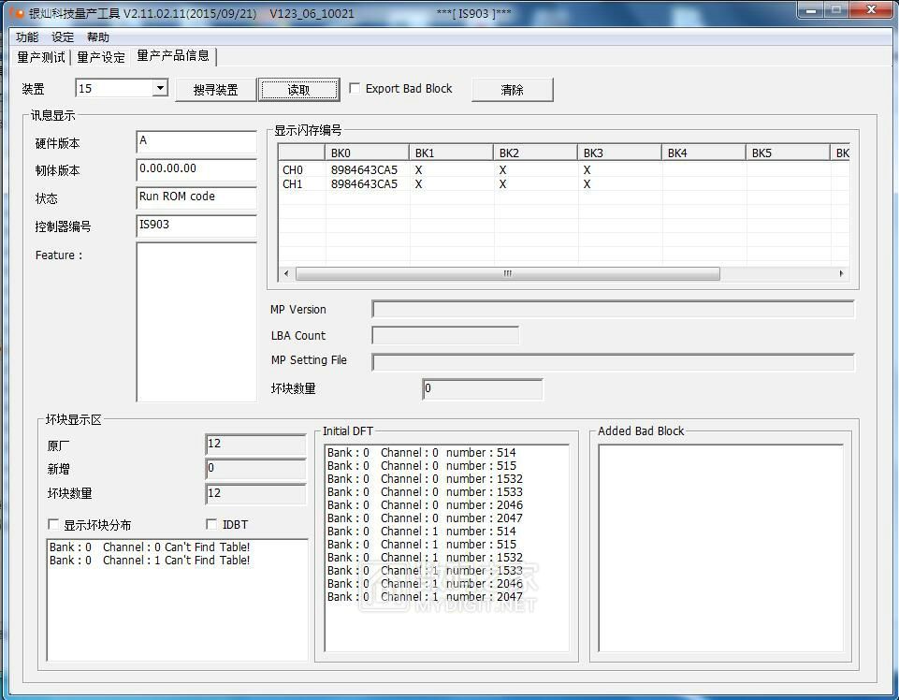Viewport: 899px width, 700px height.
Task: Click the 韧体版本 field showing 0.00.00.00
Action: pyautogui.click(x=196, y=169)
